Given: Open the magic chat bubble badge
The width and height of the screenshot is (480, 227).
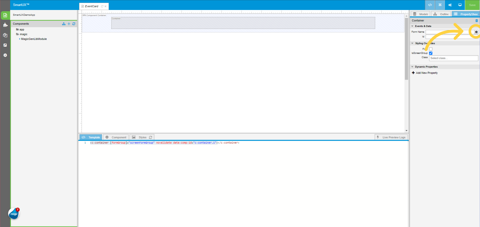Looking at the screenshot, I should pyautogui.click(x=14, y=214).
